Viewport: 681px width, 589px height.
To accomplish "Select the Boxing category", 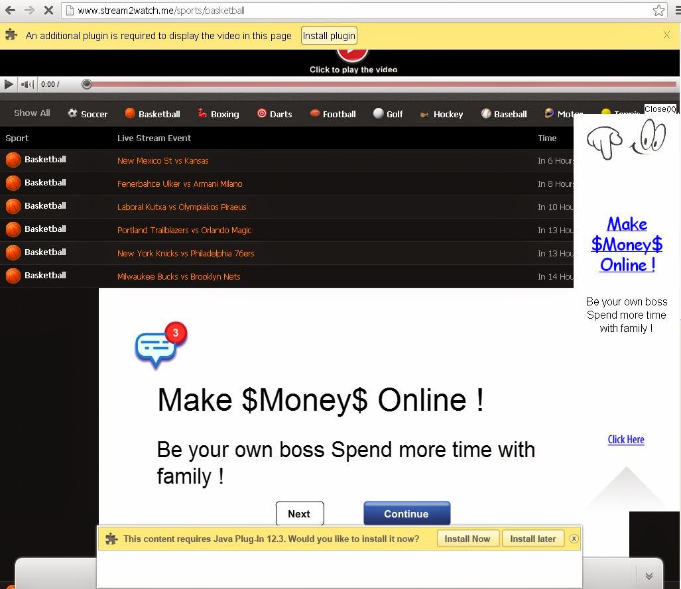I will point(217,114).
